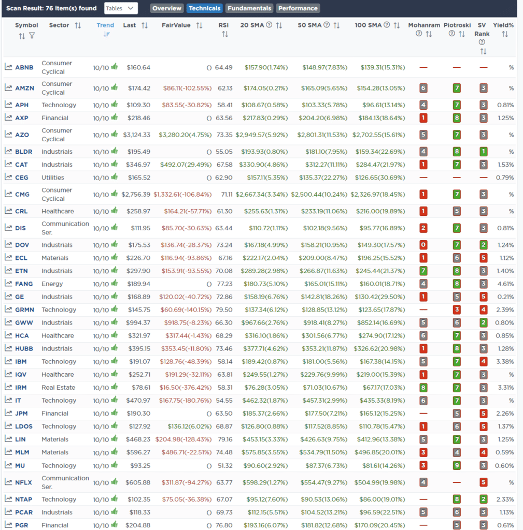Show help for Piotroski score

point(451,34)
